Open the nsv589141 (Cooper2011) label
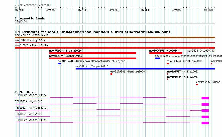The height and width of the screenshot is (137, 222). tap(92, 66)
